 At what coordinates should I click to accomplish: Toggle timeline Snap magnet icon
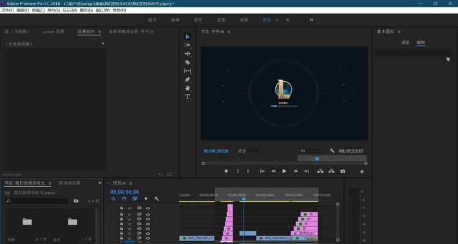click(x=124, y=199)
